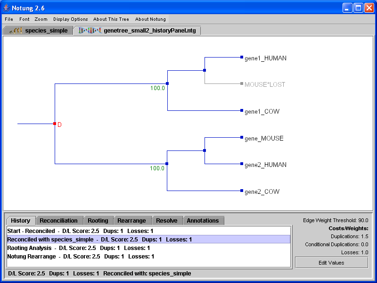Select the gene1_HUMAN leaf node
Screen dimensions: 377x283
coord(242,57)
